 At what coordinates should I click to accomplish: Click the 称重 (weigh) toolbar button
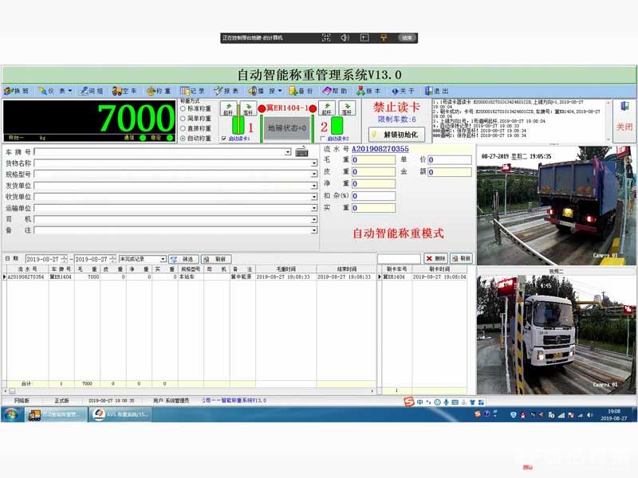click(x=159, y=91)
